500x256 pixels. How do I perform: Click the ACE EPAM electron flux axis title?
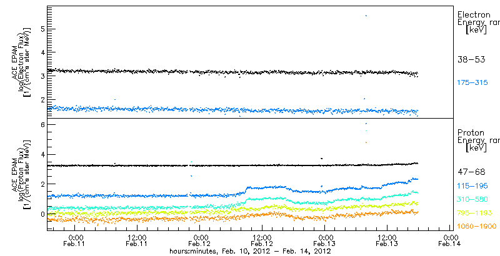pyautogui.click(x=21, y=61)
